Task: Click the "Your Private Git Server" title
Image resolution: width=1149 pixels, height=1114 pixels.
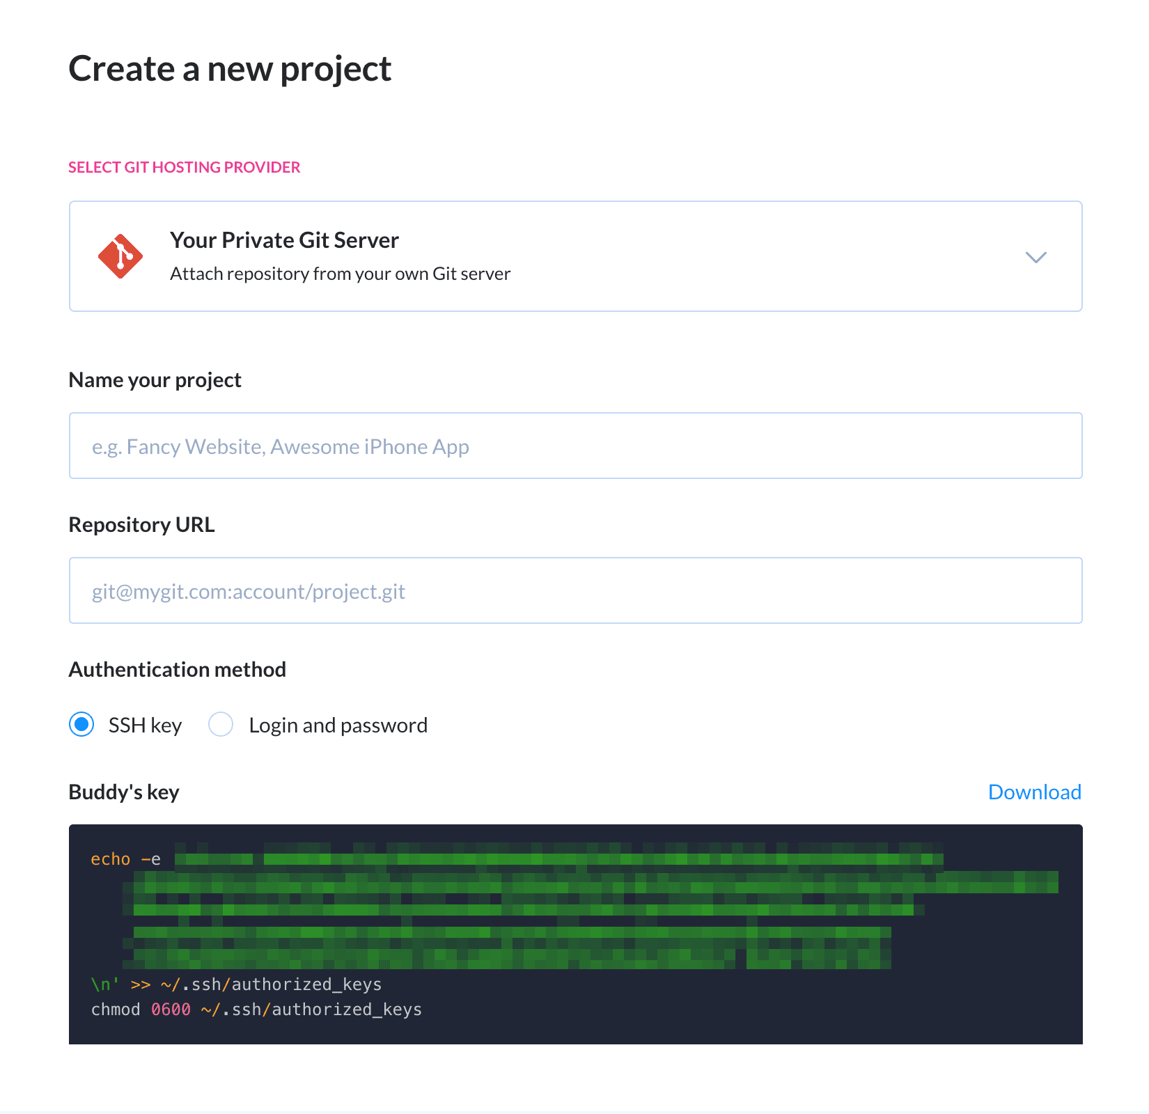Action: pyautogui.click(x=284, y=240)
